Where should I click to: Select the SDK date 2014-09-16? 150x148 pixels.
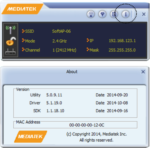pyautogui.click(x=117, y=111)
